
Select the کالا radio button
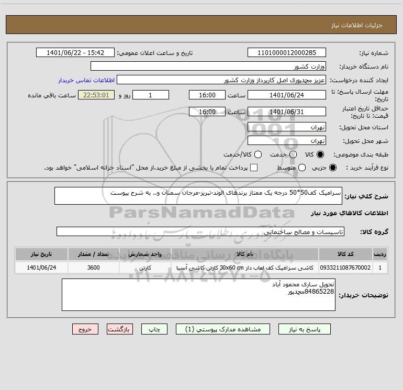point(320,154)
